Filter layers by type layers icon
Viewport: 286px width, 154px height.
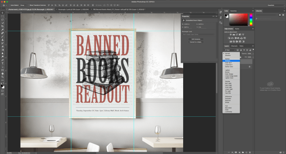tap(244, 50)
